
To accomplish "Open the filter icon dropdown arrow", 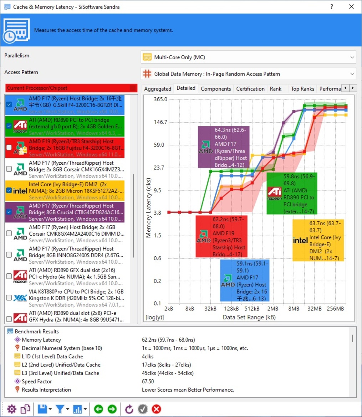I will (x=68, y=409).
